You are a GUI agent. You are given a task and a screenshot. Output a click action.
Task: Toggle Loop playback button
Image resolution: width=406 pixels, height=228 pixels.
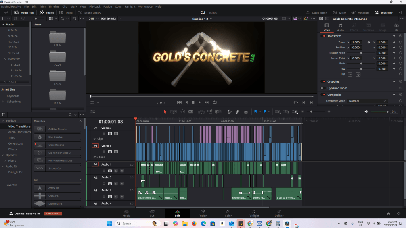(x=214, y=102)
